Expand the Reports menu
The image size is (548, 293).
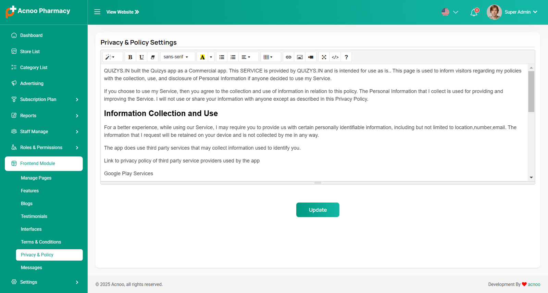44,115
